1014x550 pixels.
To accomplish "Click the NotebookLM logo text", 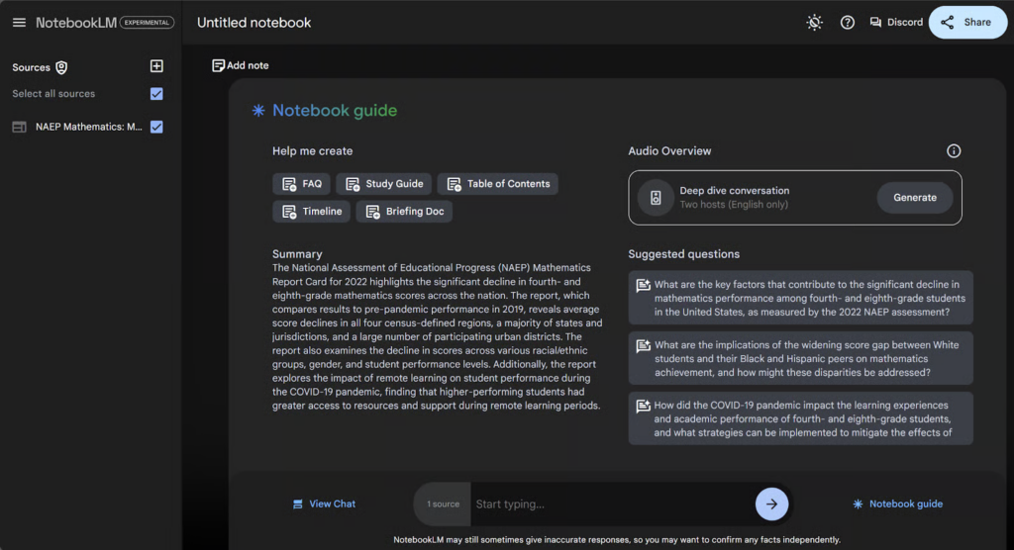I will click(x=76, y=23).
